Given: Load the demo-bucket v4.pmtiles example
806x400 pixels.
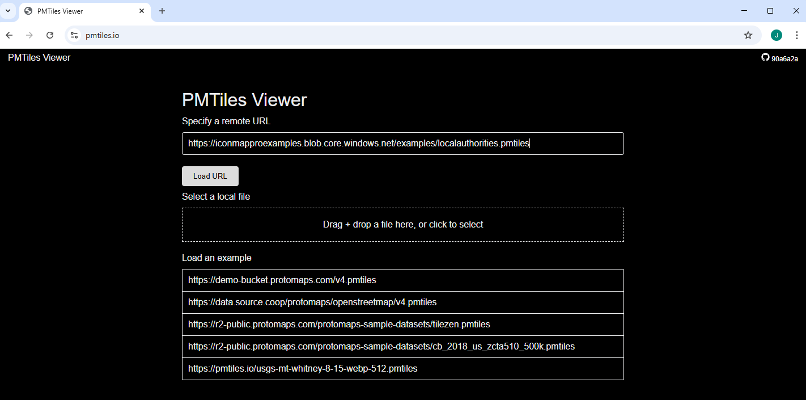Looking at the screenshot, I should pyautogui.click(x=402, y=280).
